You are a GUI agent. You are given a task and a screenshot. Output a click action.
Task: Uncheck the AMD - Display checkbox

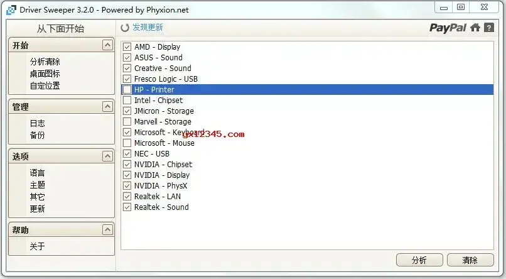[x=127, y=47]
